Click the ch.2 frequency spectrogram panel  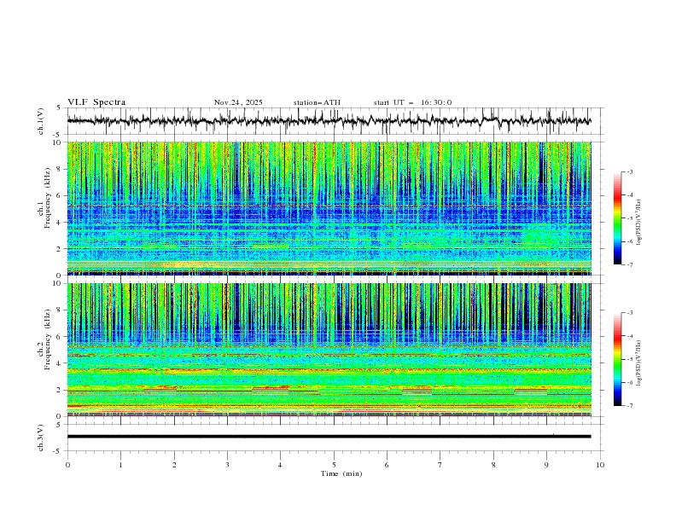click(333, 349)
